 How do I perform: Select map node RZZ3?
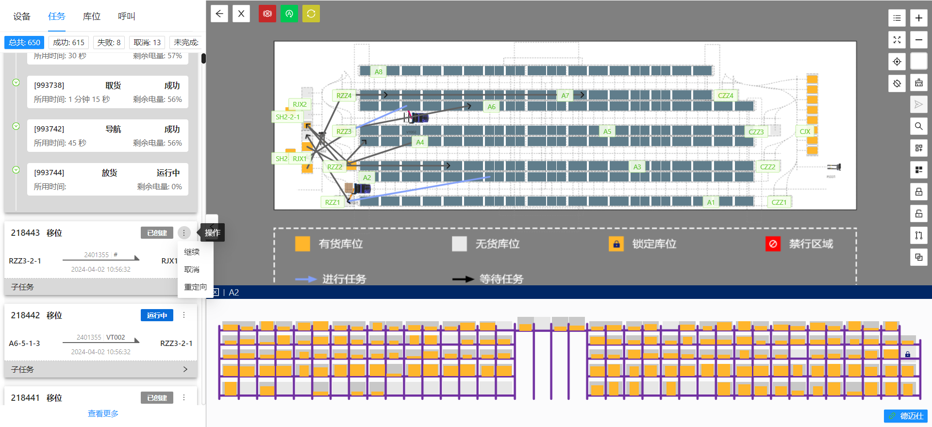344,131
